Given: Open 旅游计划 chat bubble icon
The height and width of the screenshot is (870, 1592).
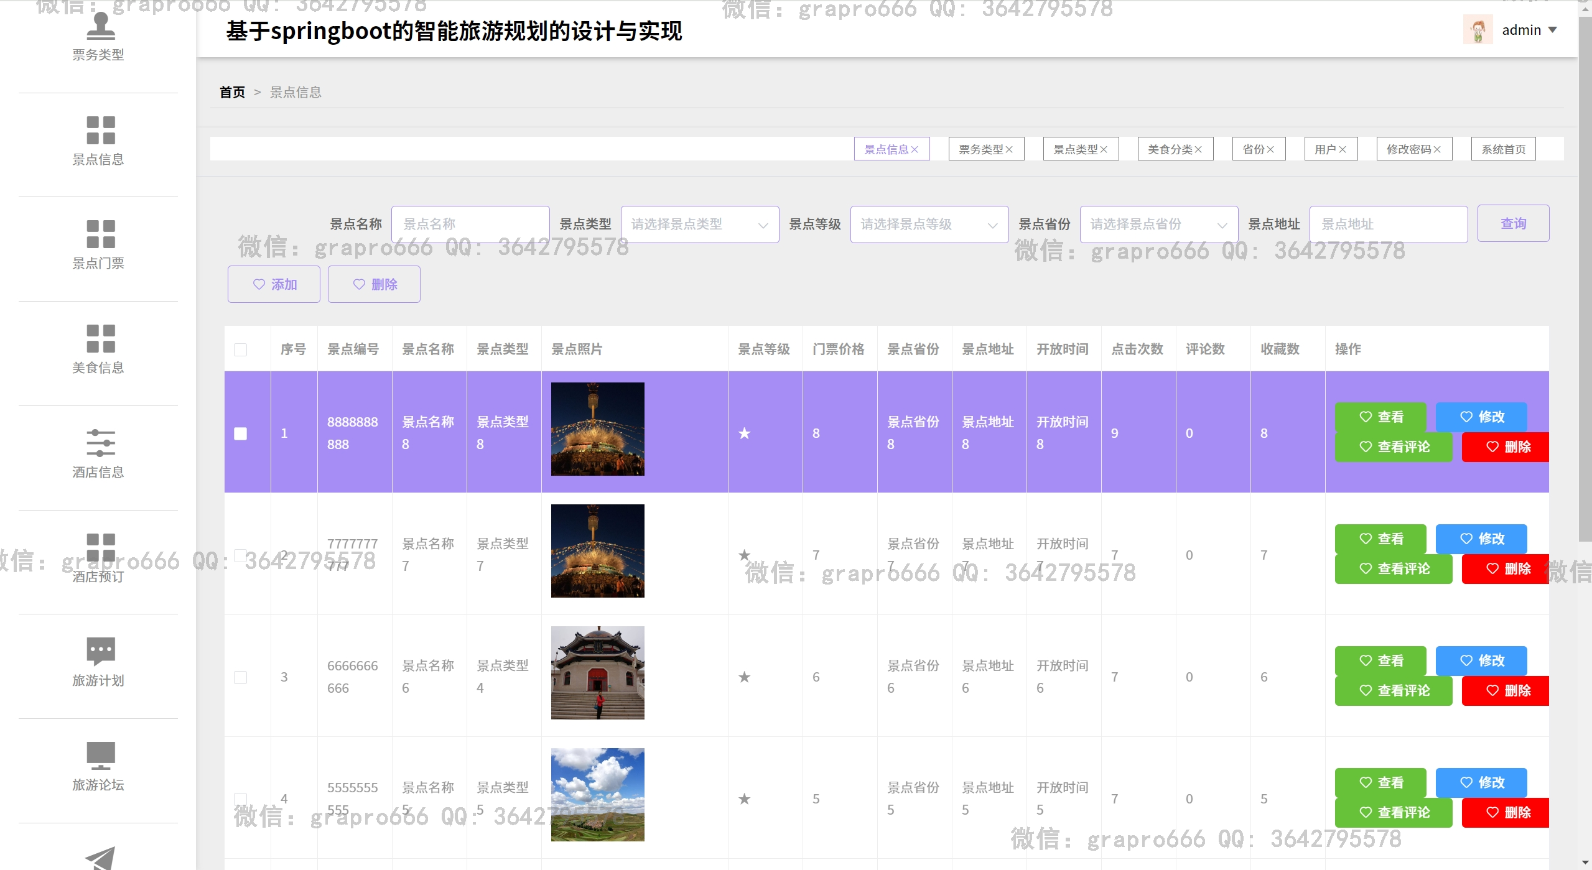Looking at the screenshot, I should (x=100, y=651).
